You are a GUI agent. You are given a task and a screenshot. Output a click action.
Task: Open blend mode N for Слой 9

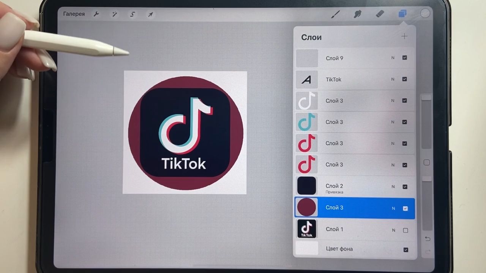[393, 58]
